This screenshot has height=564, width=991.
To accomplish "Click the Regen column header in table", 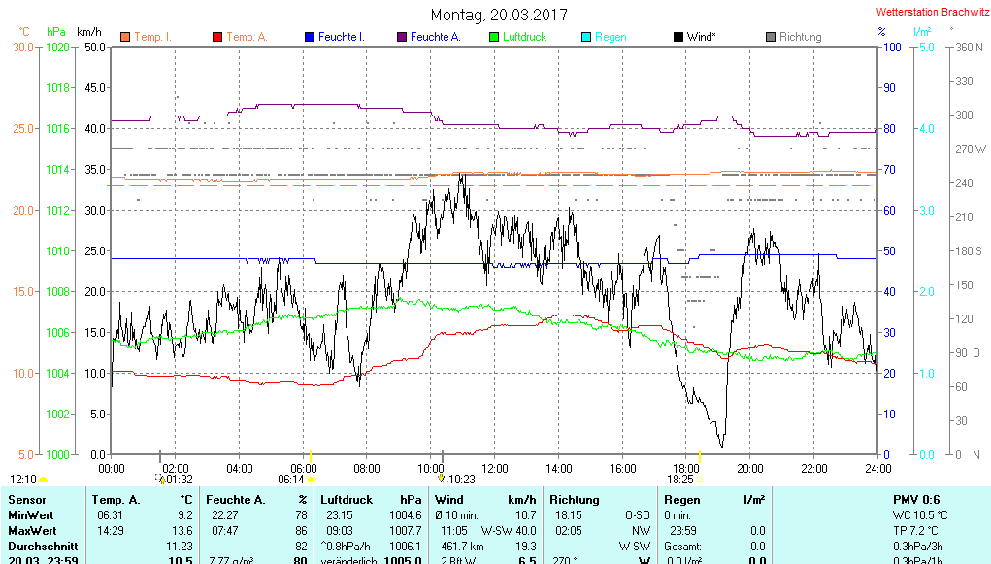I will pos(681,499).
